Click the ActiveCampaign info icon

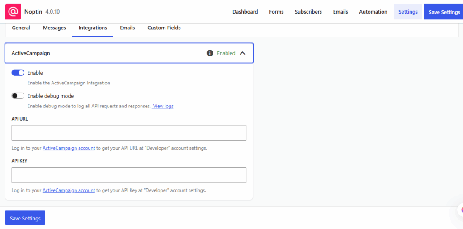pos(210,53)
